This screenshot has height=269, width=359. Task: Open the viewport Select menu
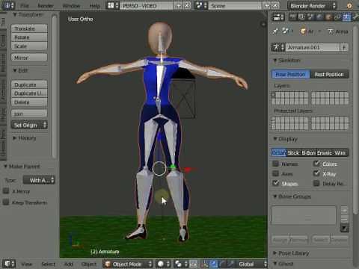(x=48, y=264)
